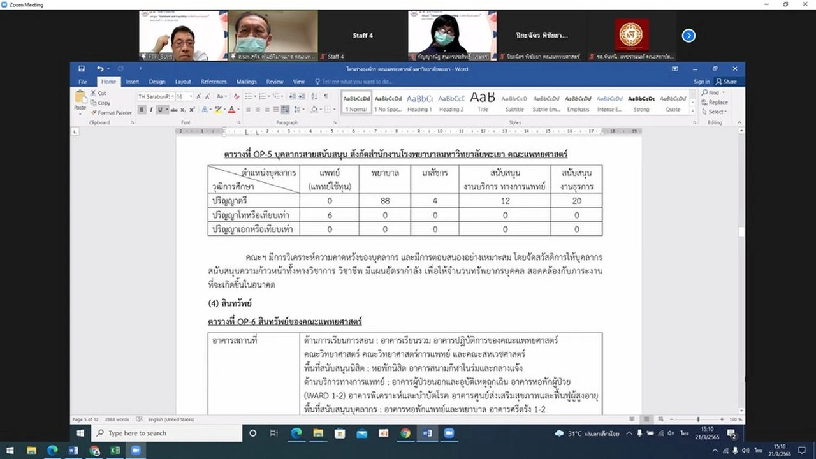Image resolution: width=816 pixels, height=459 pixels.
Task: Apply subscript formatting
Action: pos(184,110)
